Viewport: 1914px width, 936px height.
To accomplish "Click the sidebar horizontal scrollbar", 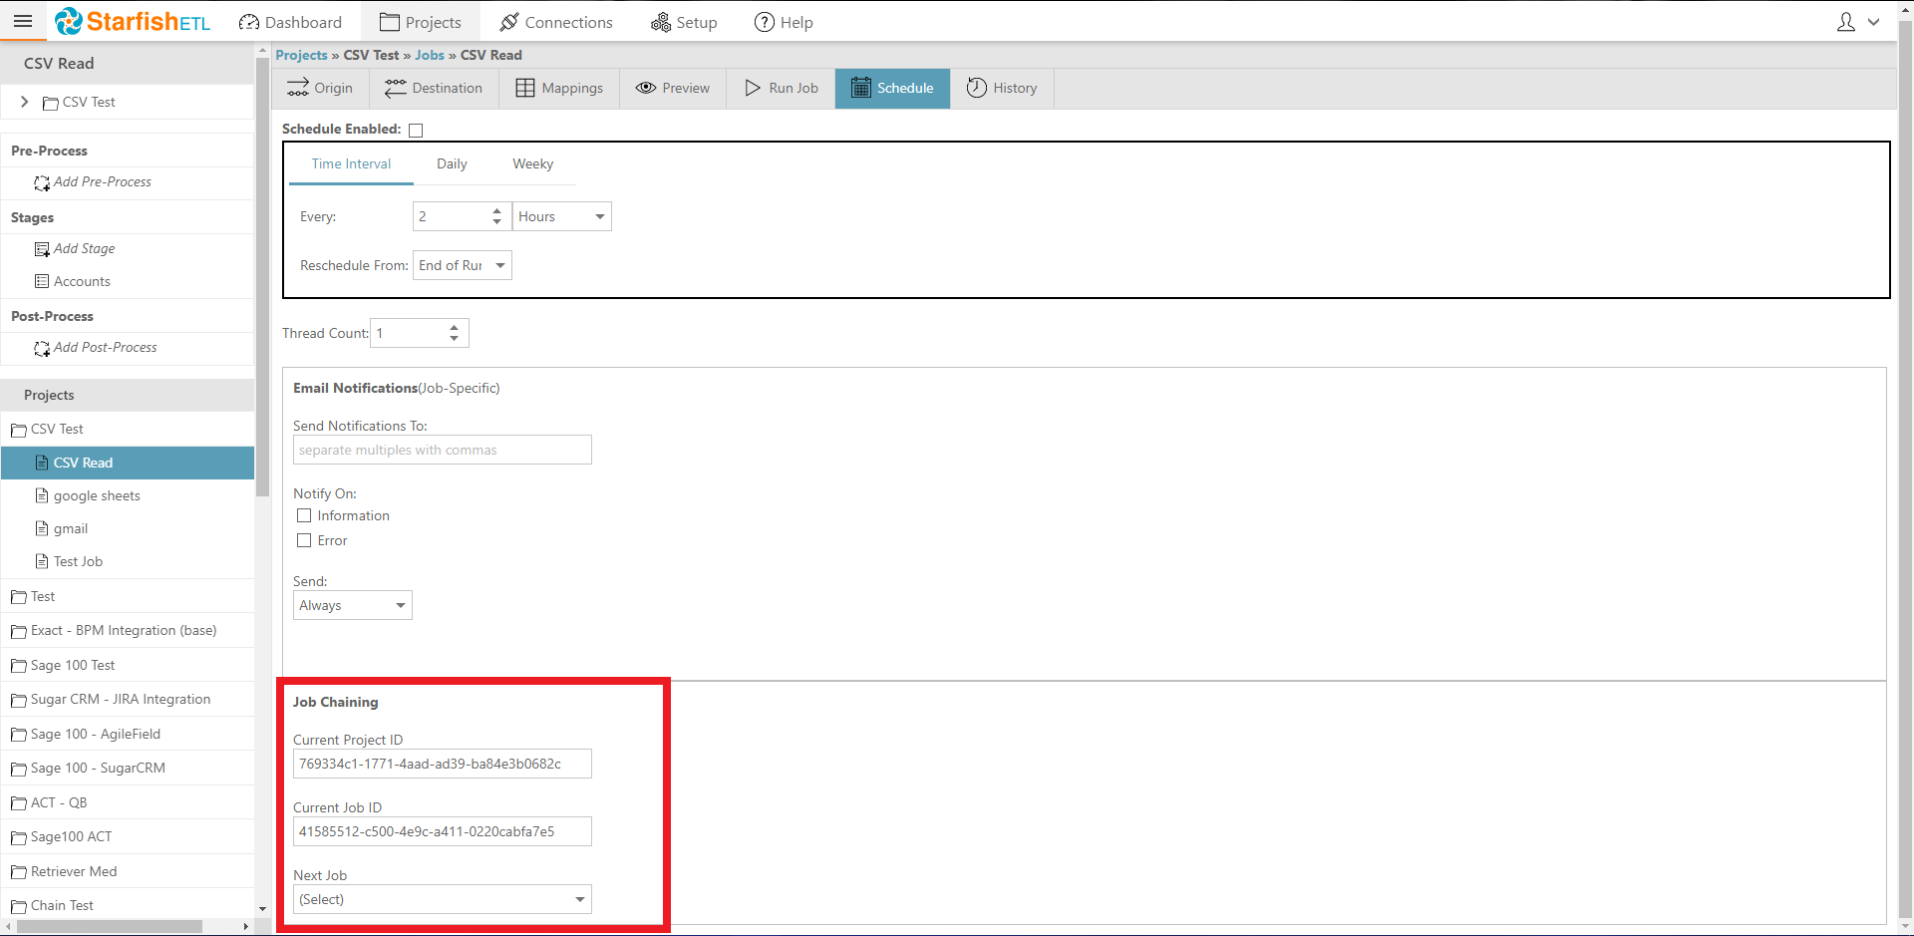I will pos(110,926).
